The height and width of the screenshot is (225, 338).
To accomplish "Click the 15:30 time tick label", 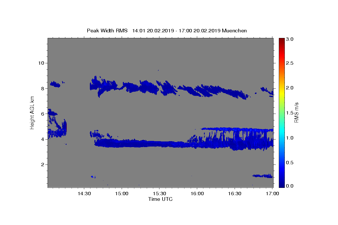I will pos(159,194).
